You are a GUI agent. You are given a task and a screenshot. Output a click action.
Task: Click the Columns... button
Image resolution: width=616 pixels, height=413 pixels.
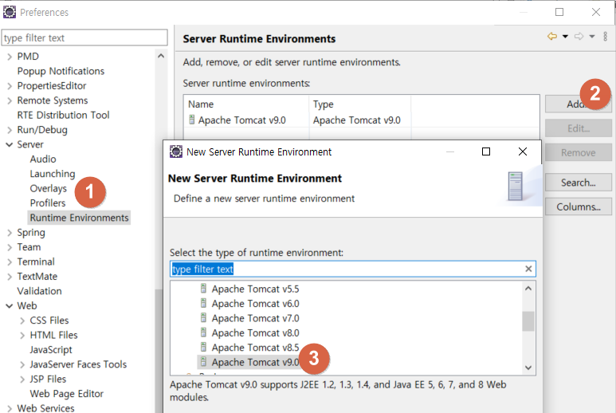coord(578,206)
